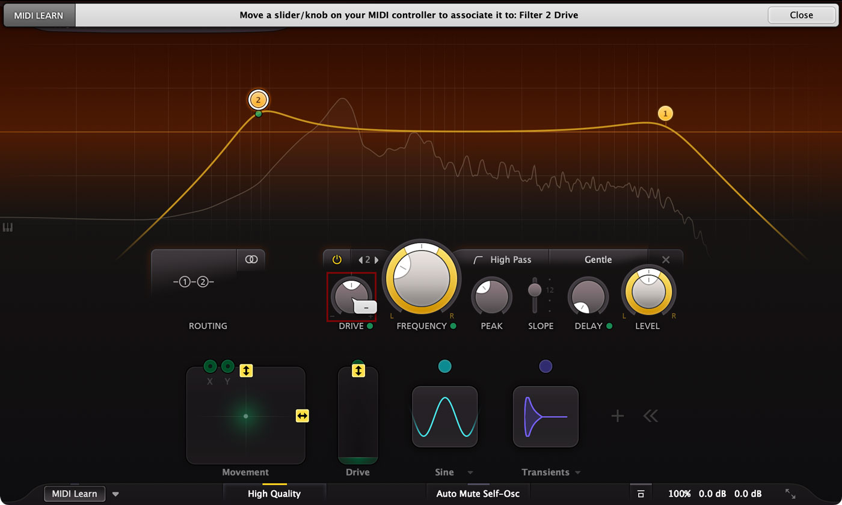842x505 pixels.
Task: Click the DRIVE knob label
Action: (x=351, y=326)
